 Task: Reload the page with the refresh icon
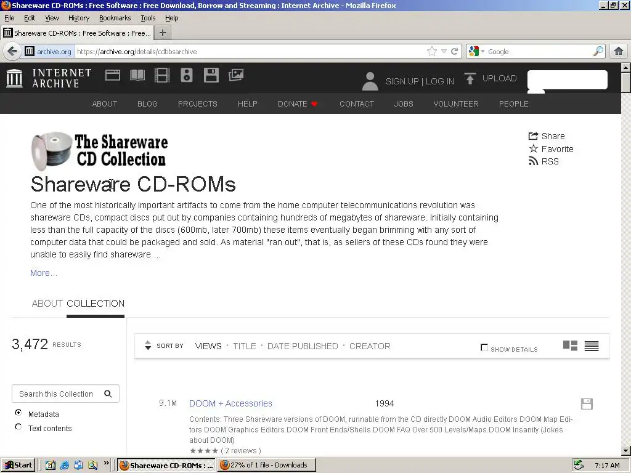(455, 52)
